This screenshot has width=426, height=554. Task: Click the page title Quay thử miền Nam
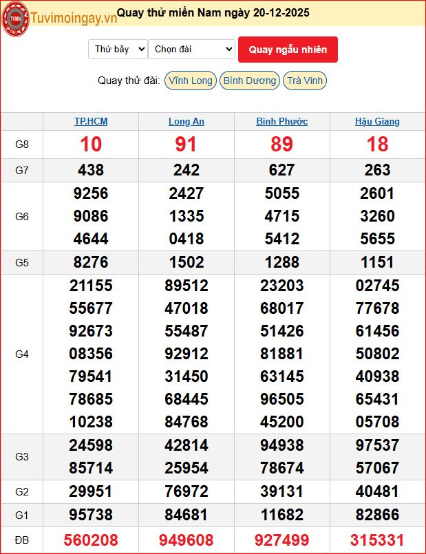pos(213,12)
